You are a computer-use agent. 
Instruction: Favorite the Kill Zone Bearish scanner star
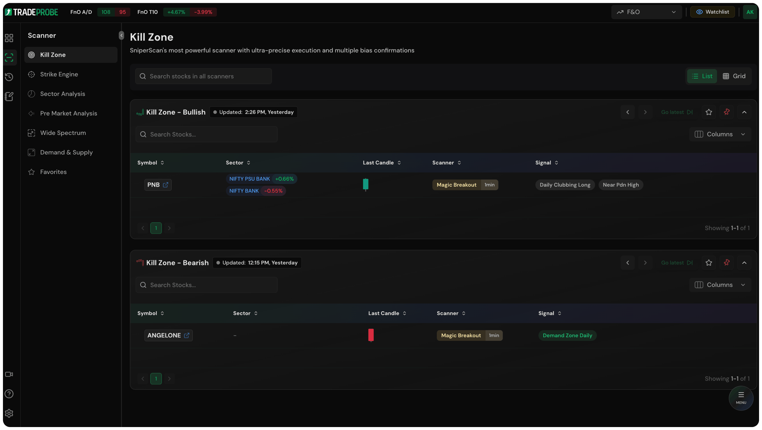[709, 263]
